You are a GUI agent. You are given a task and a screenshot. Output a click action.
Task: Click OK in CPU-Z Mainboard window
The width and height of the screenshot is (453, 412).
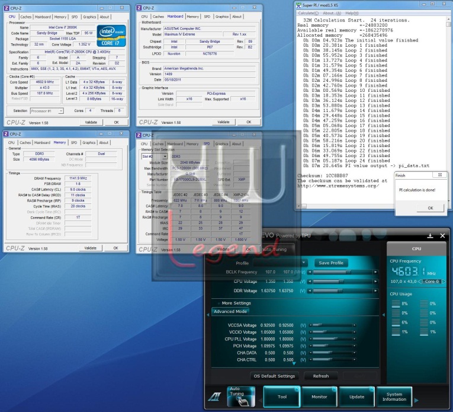tap(249, 122)
